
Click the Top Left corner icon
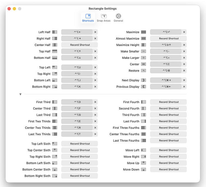coord(55,67)
